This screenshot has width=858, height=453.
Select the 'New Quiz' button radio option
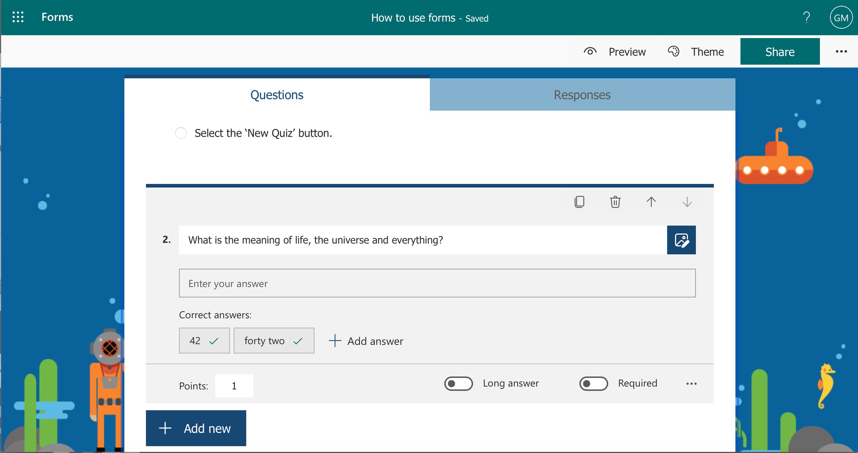[x=180, y=133]
